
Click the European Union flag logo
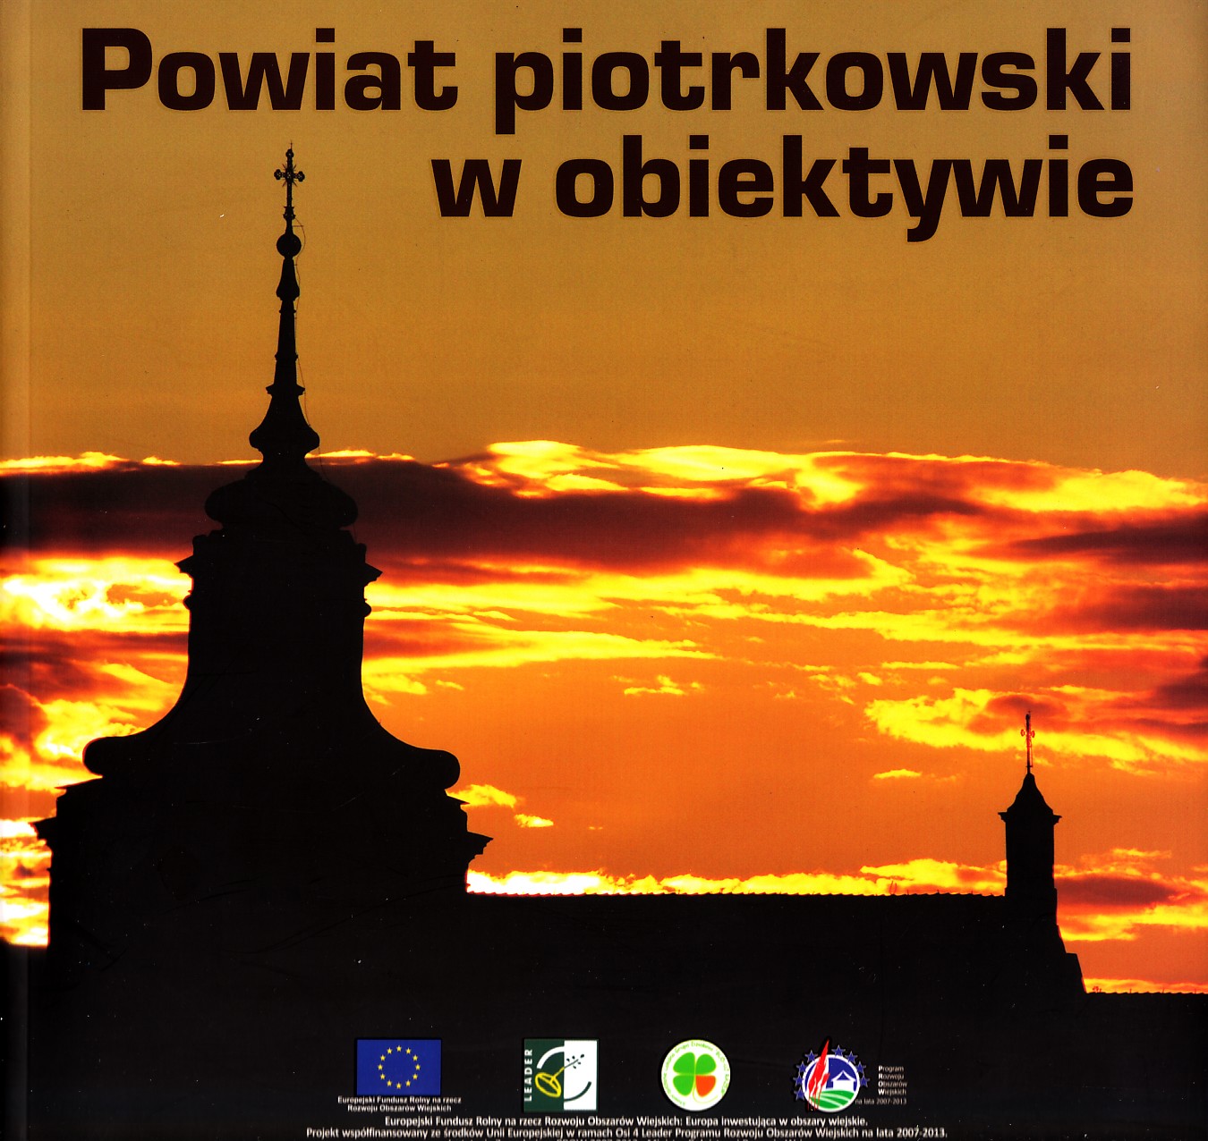(398, 1067)
